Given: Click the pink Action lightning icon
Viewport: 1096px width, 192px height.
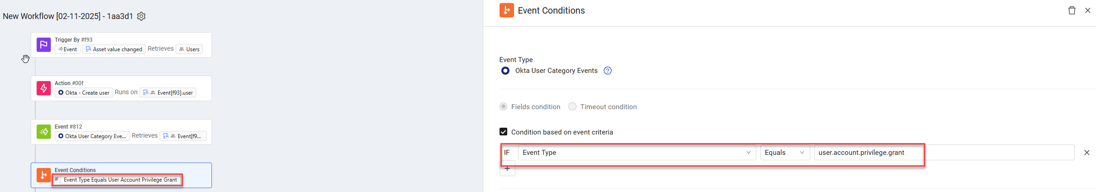Looking at the screenshot, I should pyautogui.click(x=43, y=88).
